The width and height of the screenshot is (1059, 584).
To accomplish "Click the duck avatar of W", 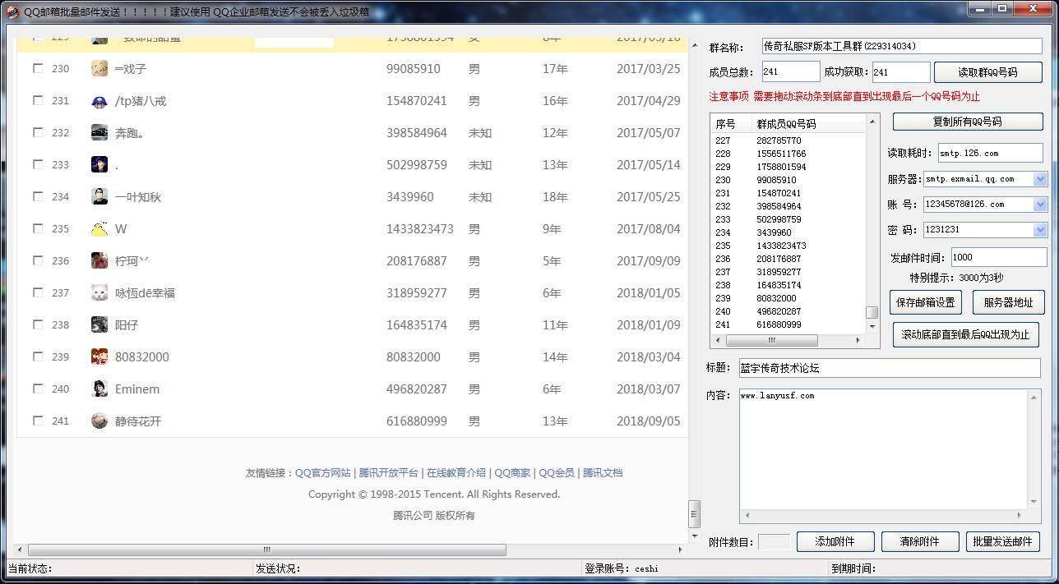I will 99,228.
